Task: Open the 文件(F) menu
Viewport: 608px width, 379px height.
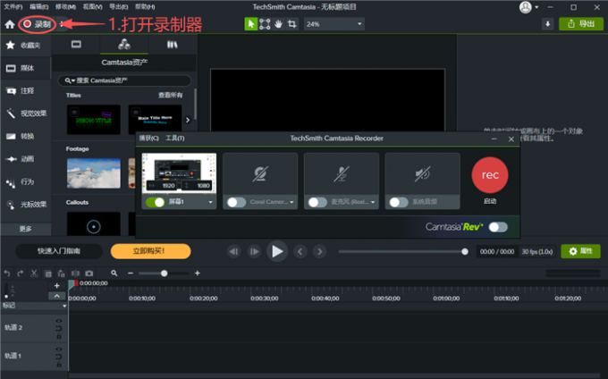Action: [13, 7]
